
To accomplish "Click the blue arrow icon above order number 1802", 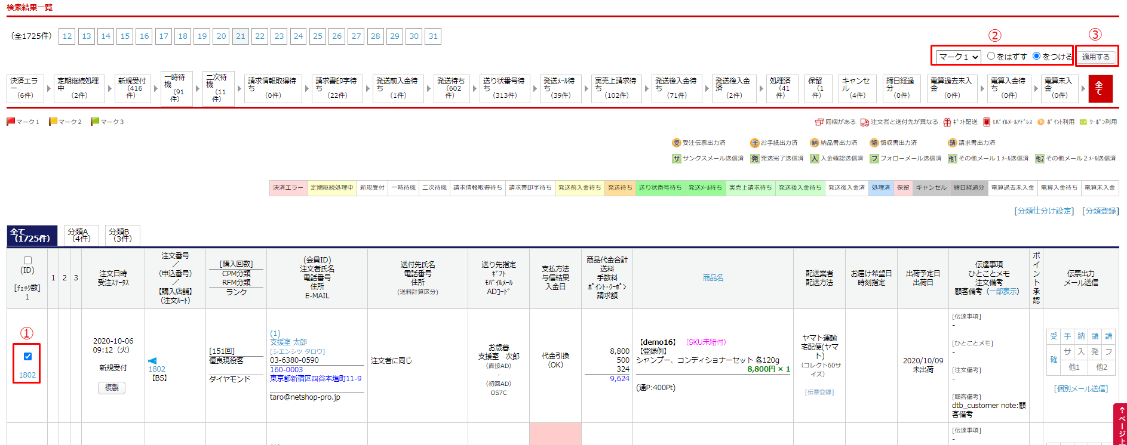I will [152, 360].
